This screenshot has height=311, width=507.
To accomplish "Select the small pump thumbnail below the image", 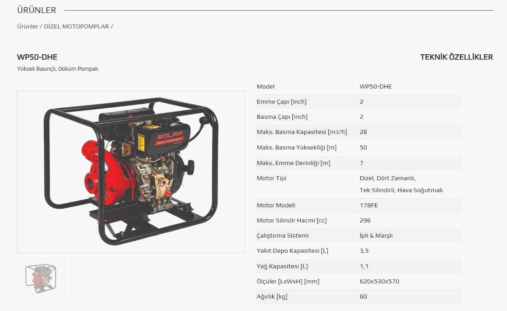I will (x=41, y=279).
